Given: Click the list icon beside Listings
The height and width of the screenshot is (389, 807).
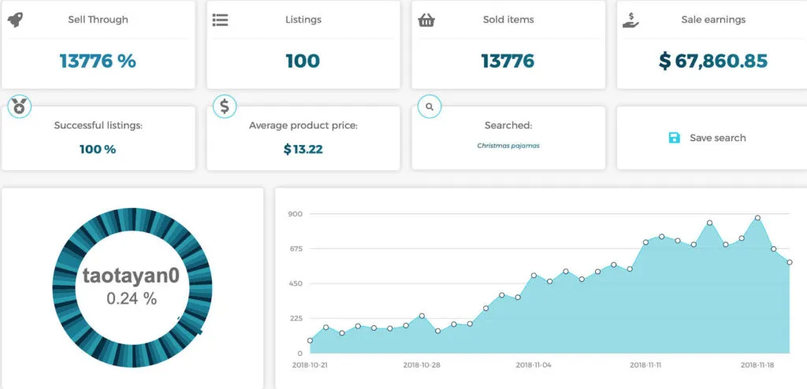Looking at the screenshot, I should pos(221,20).
